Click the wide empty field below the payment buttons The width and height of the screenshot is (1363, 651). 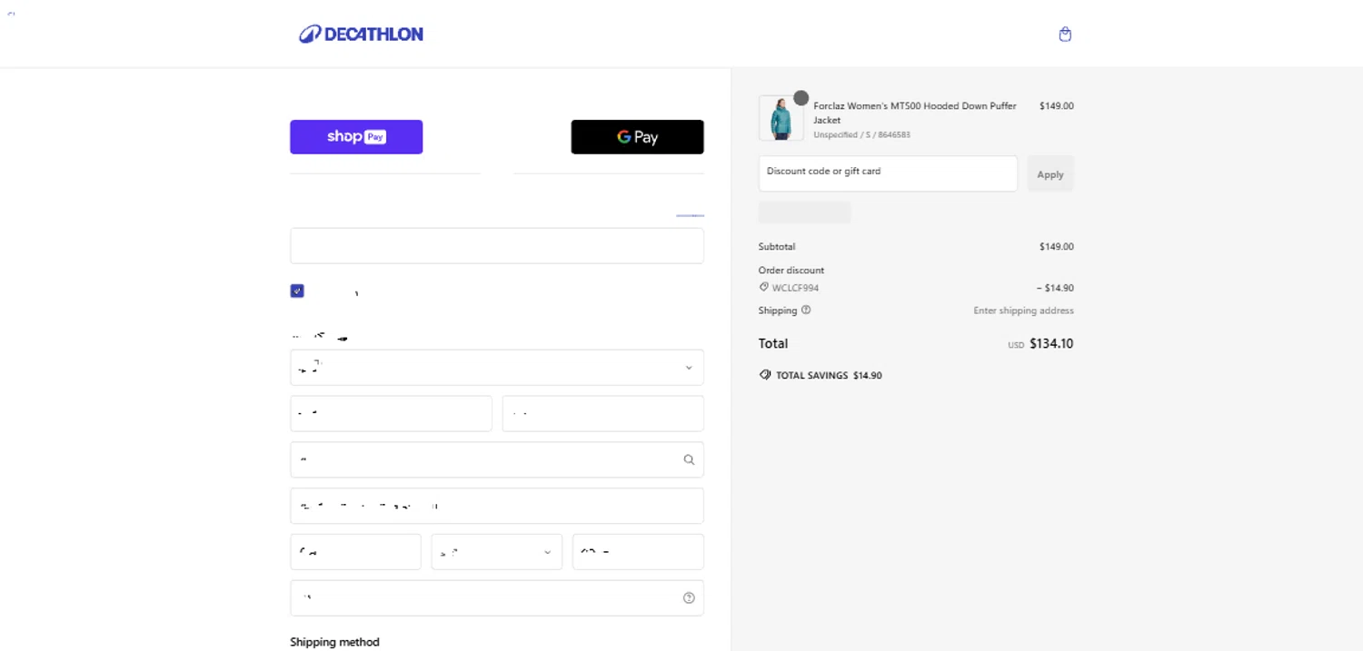pyautogui.click(x=496, y=246)
